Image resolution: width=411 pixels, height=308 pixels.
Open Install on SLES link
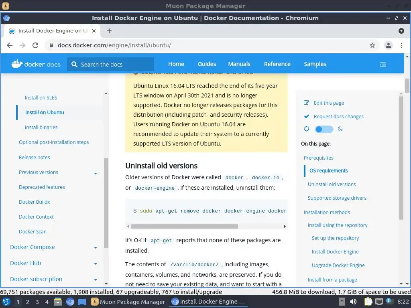tap(41, 98)
